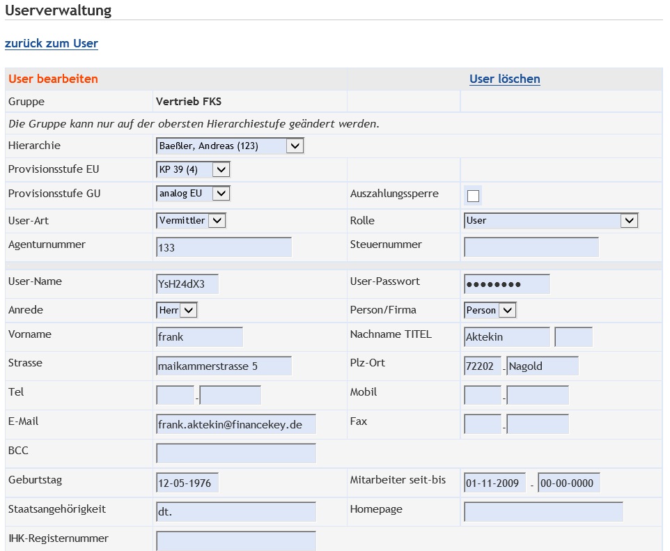
Task: Open the Person/Firma dropdown
Action: 490,310
